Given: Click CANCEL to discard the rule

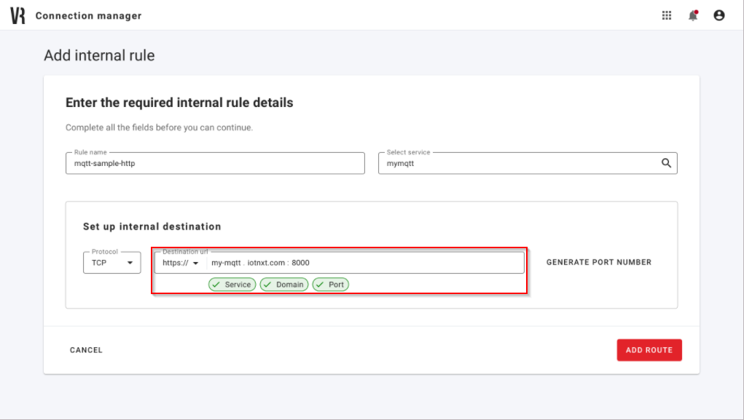Looking at the screenshot, I should [86, 349].
